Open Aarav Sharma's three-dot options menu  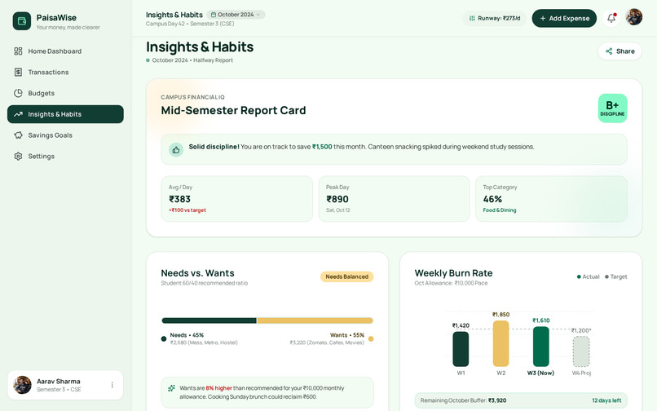pos(112,385)
